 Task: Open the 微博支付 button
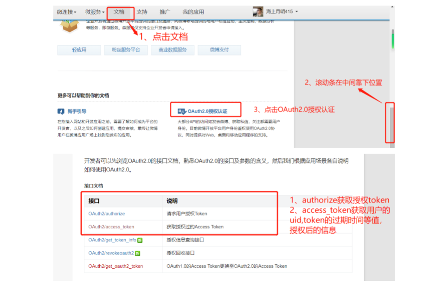219,50
